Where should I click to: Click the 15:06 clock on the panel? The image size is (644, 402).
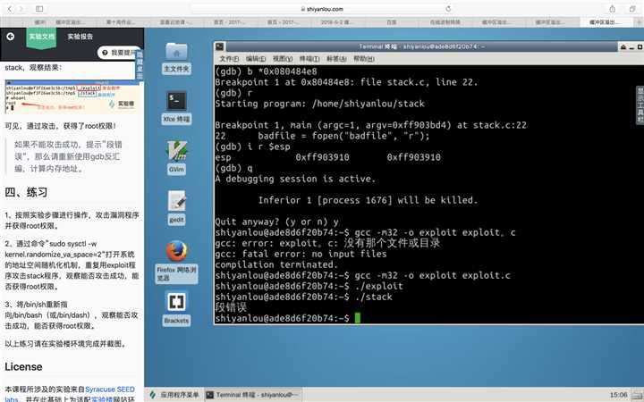tap(619, 395)
